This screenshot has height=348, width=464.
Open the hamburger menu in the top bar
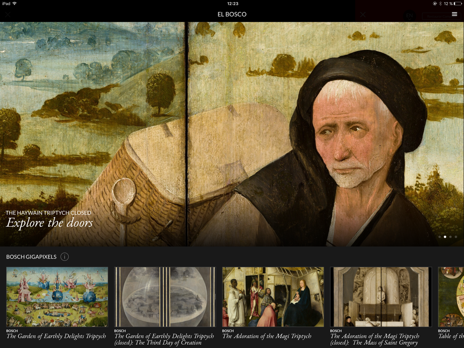pos(454,14)
